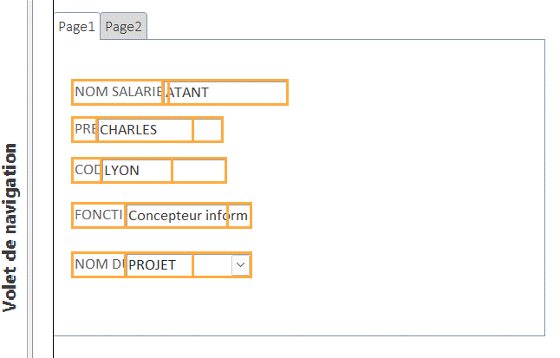
Task: Click the ATANT name field
Action: (x=227, y=93)
